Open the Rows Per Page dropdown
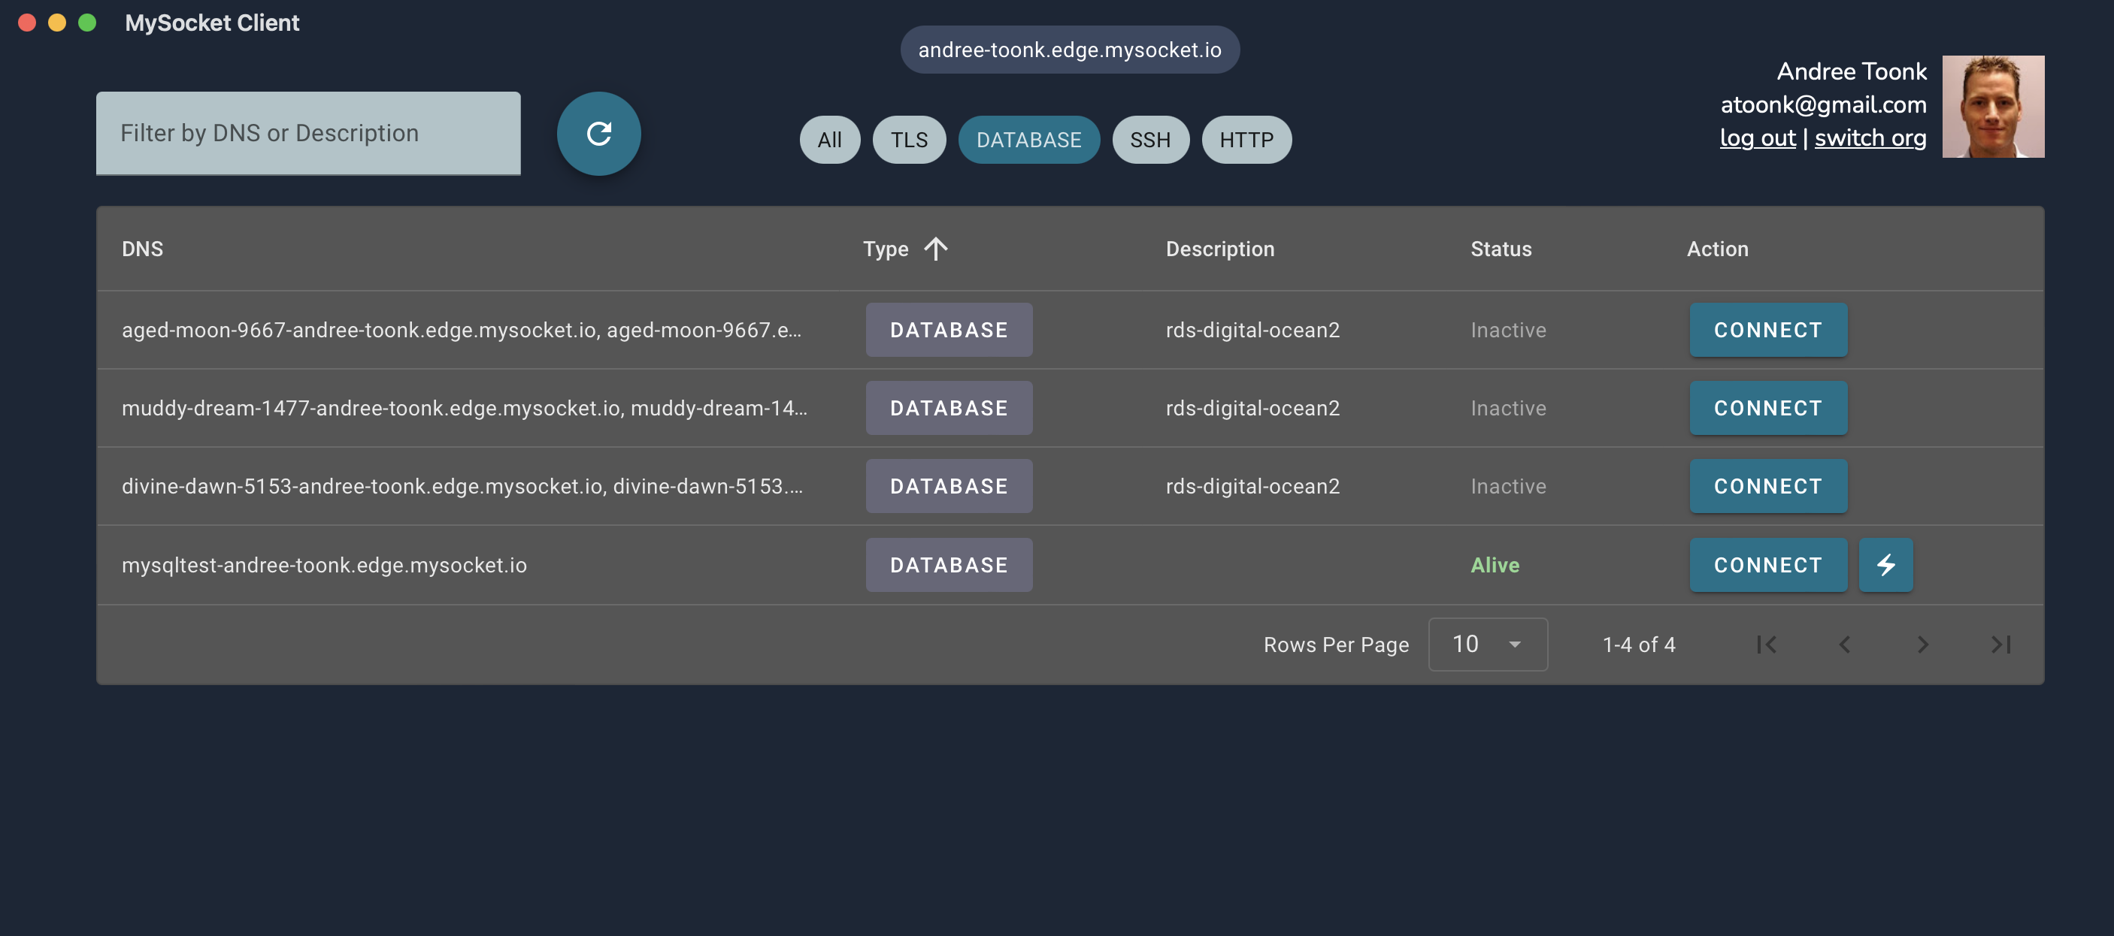This screenshot has height=936, width=2114. tap(1486, 644)
